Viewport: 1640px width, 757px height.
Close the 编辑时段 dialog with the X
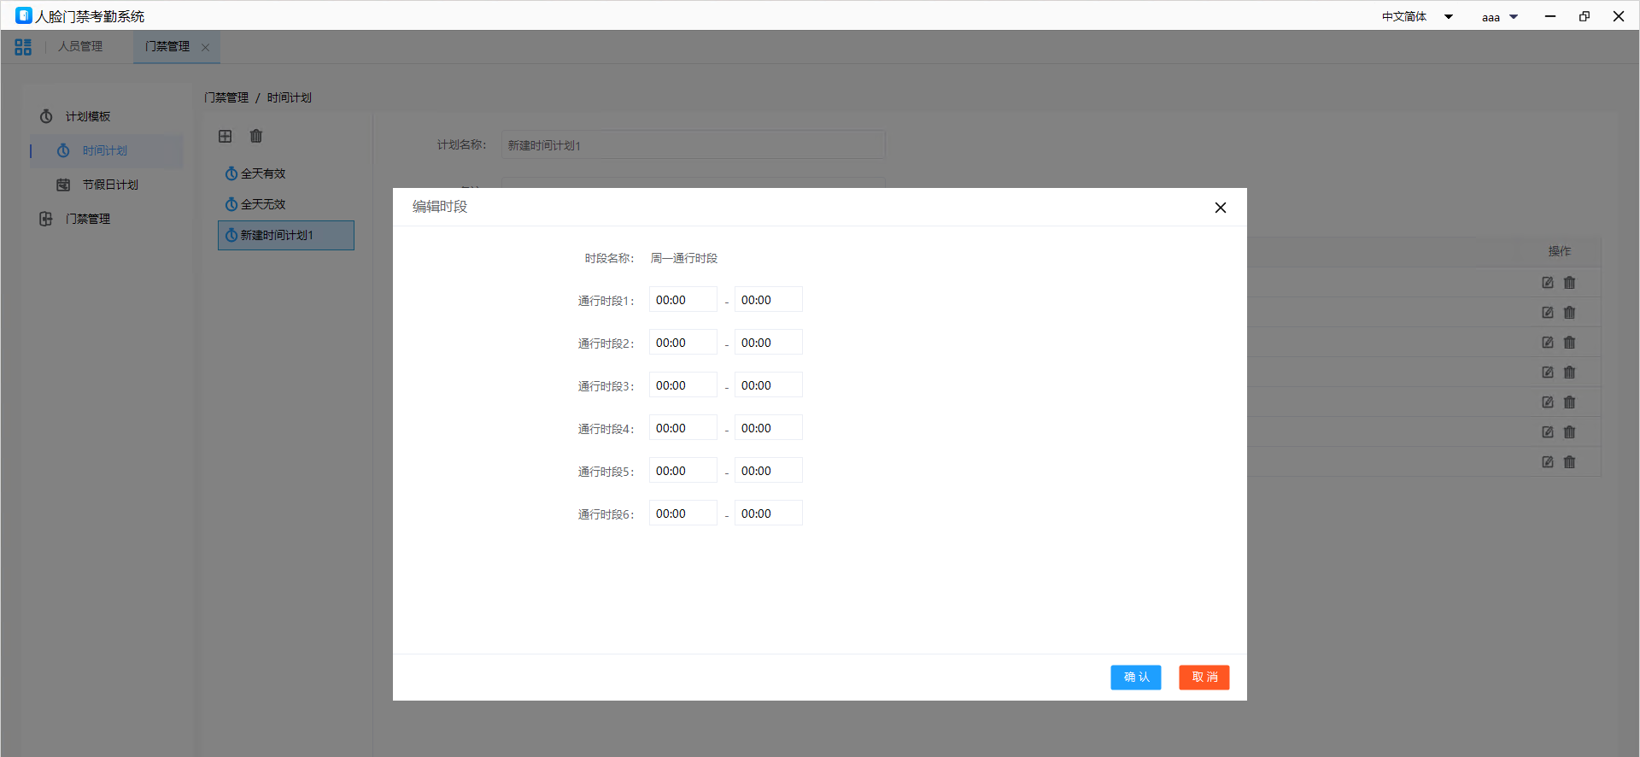1220,208
